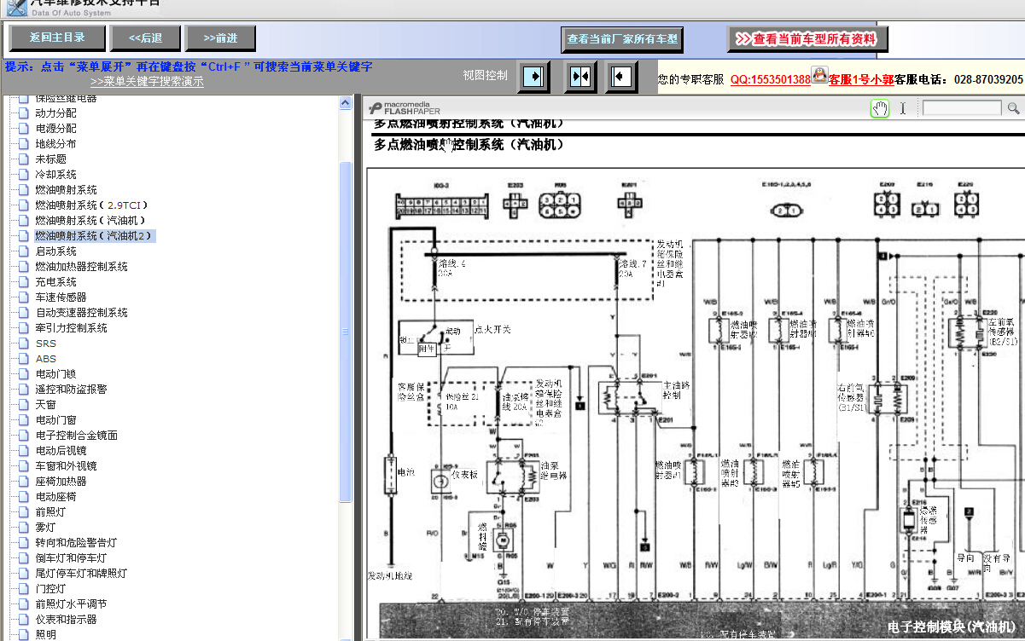
Task: Click document icon beside 雾灯 item
Action: pyautogui.click(x=23, y=527)
